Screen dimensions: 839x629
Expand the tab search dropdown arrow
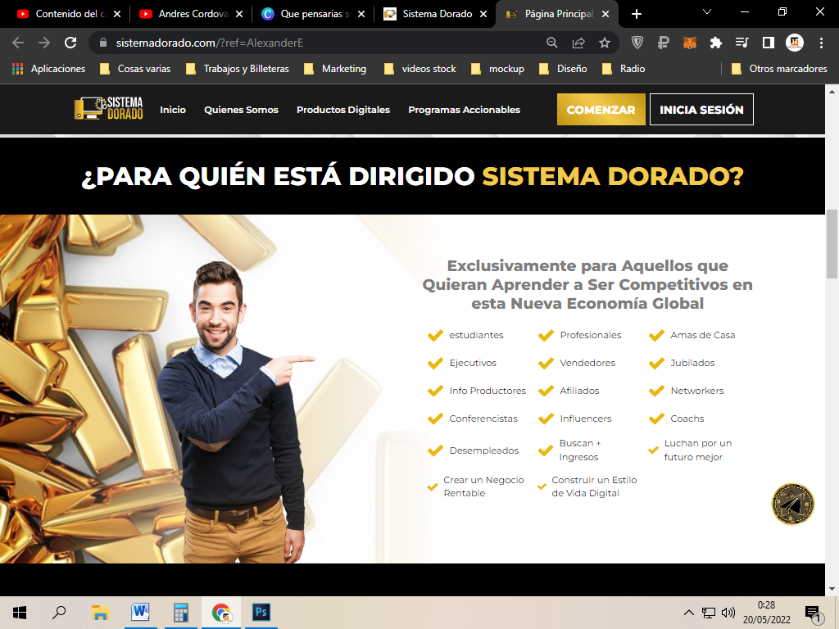tap(708, 12)
